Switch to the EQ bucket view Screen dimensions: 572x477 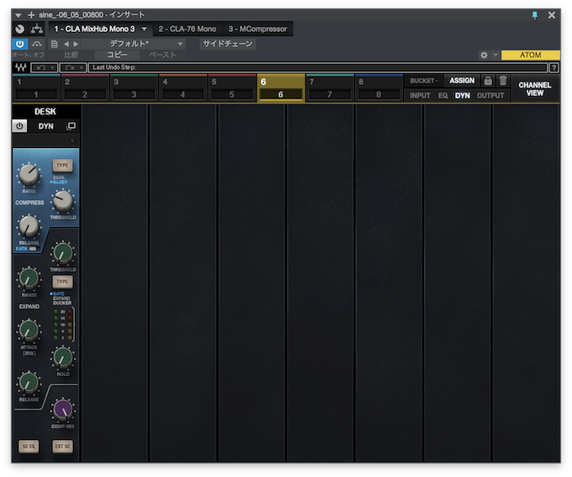[442, 96]
